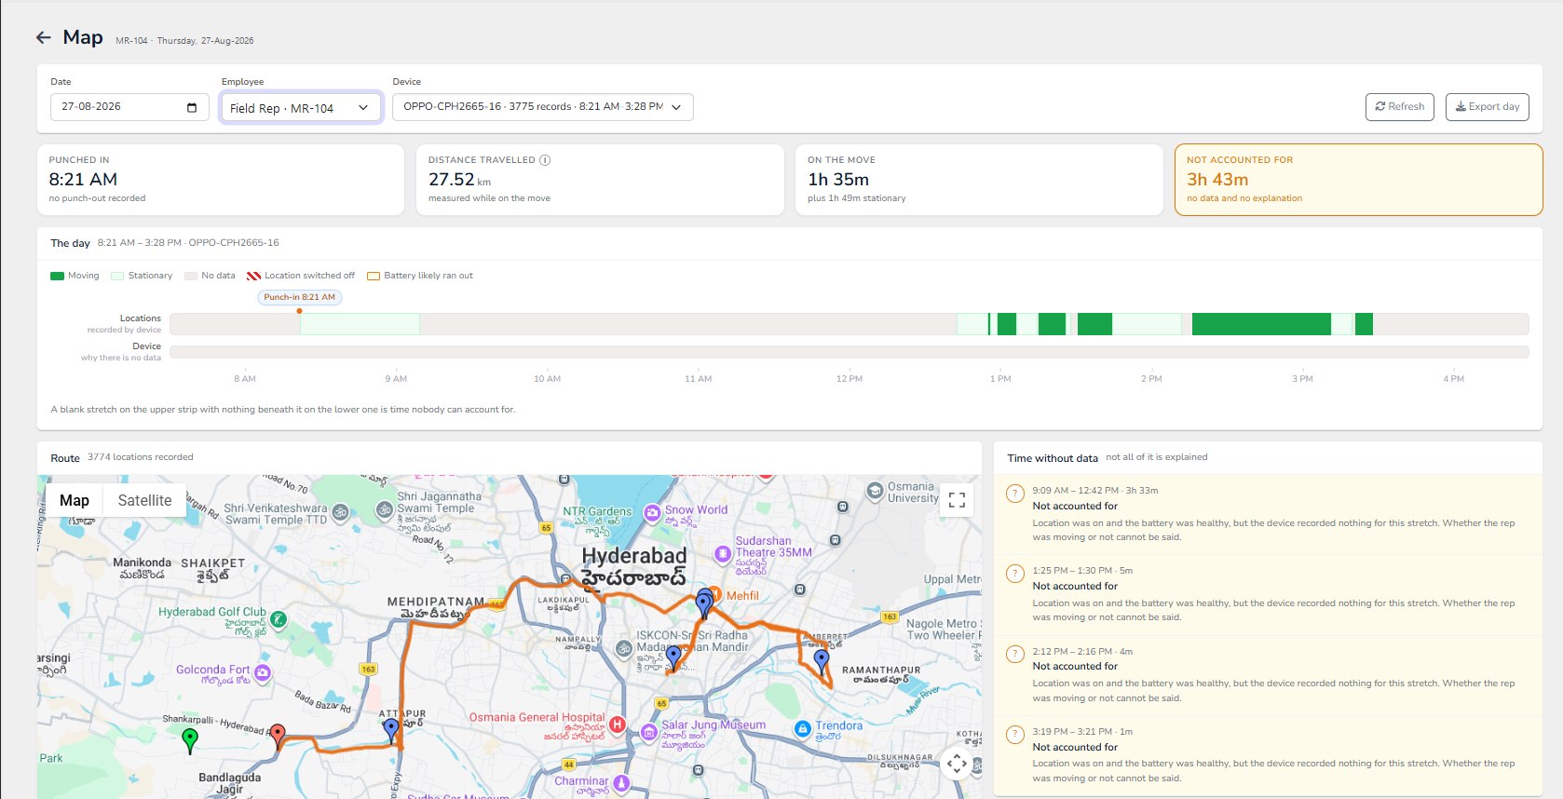Show info icon next to Distance Travelled
The image size is (1563, 799).
coord(545,160)
